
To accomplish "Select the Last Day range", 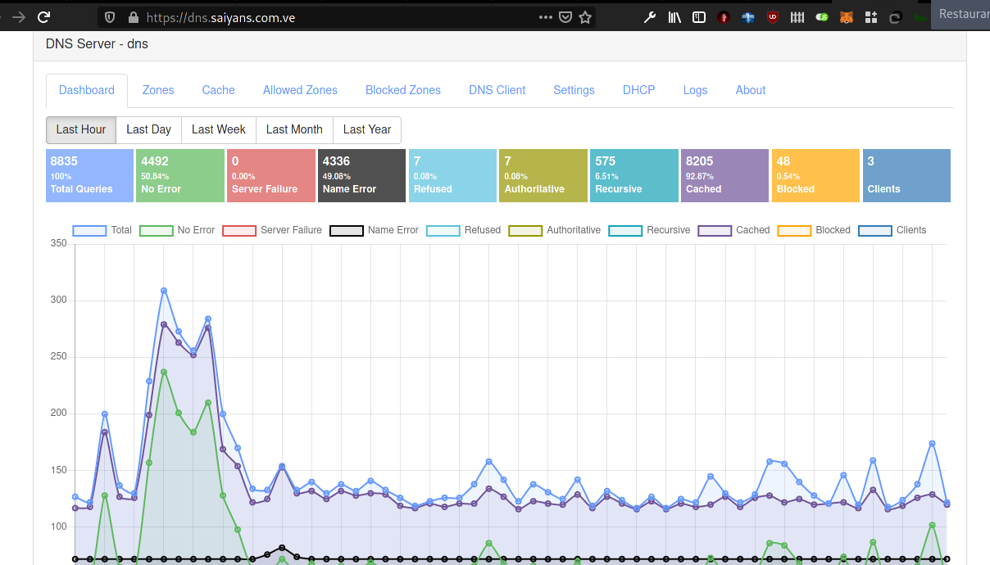I will [x=149, y=129].
